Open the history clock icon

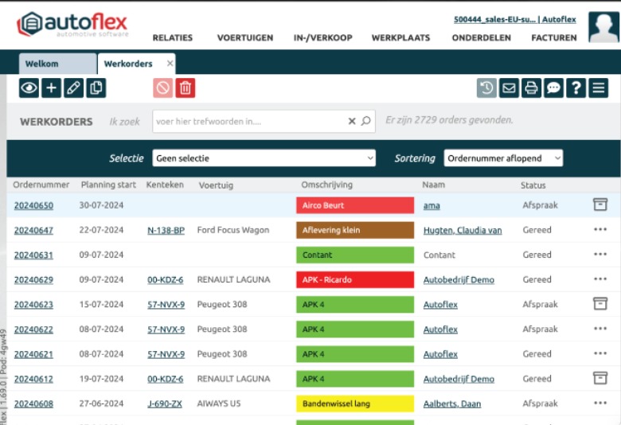486,88
